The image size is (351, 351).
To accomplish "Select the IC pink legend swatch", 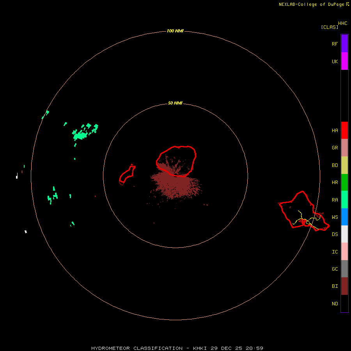I will [x=344, y=252].
